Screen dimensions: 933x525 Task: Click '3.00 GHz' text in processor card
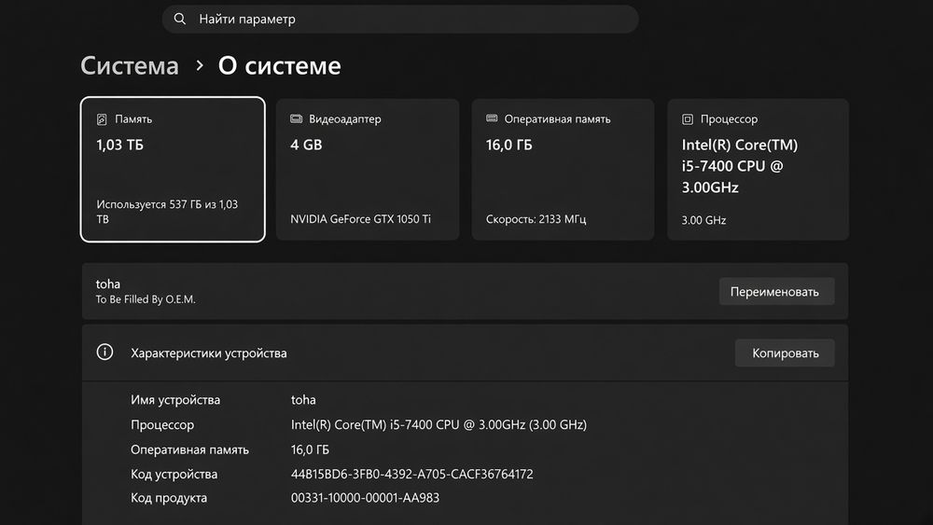pyautogui.click(x=703, y=220)
